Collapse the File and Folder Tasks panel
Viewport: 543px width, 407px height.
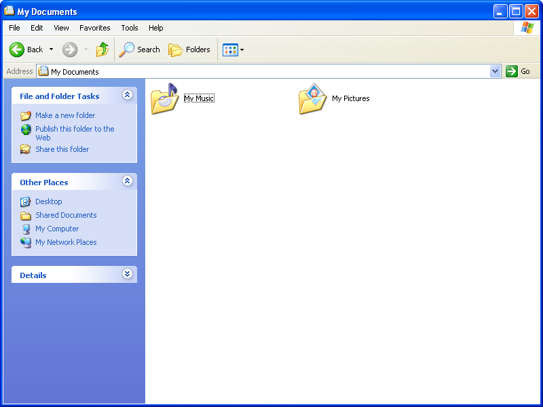click(128, 95)
